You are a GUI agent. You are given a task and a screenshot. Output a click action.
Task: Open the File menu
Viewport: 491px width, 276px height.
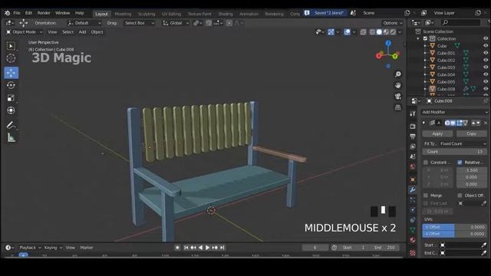(x=17, y=13)
